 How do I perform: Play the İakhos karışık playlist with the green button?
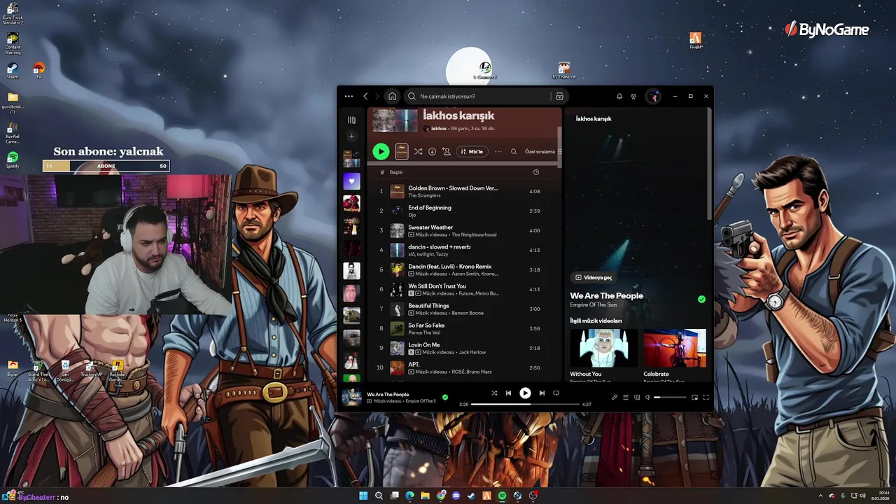[x=381, y=151]
